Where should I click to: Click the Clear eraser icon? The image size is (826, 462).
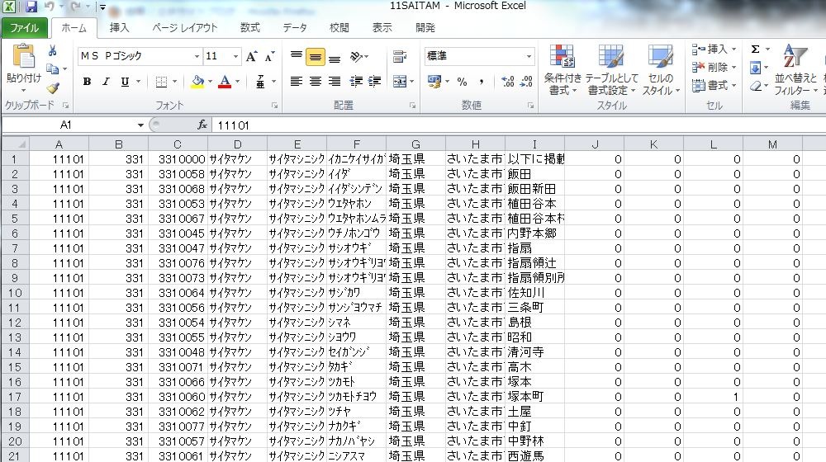tap(756, 86)
